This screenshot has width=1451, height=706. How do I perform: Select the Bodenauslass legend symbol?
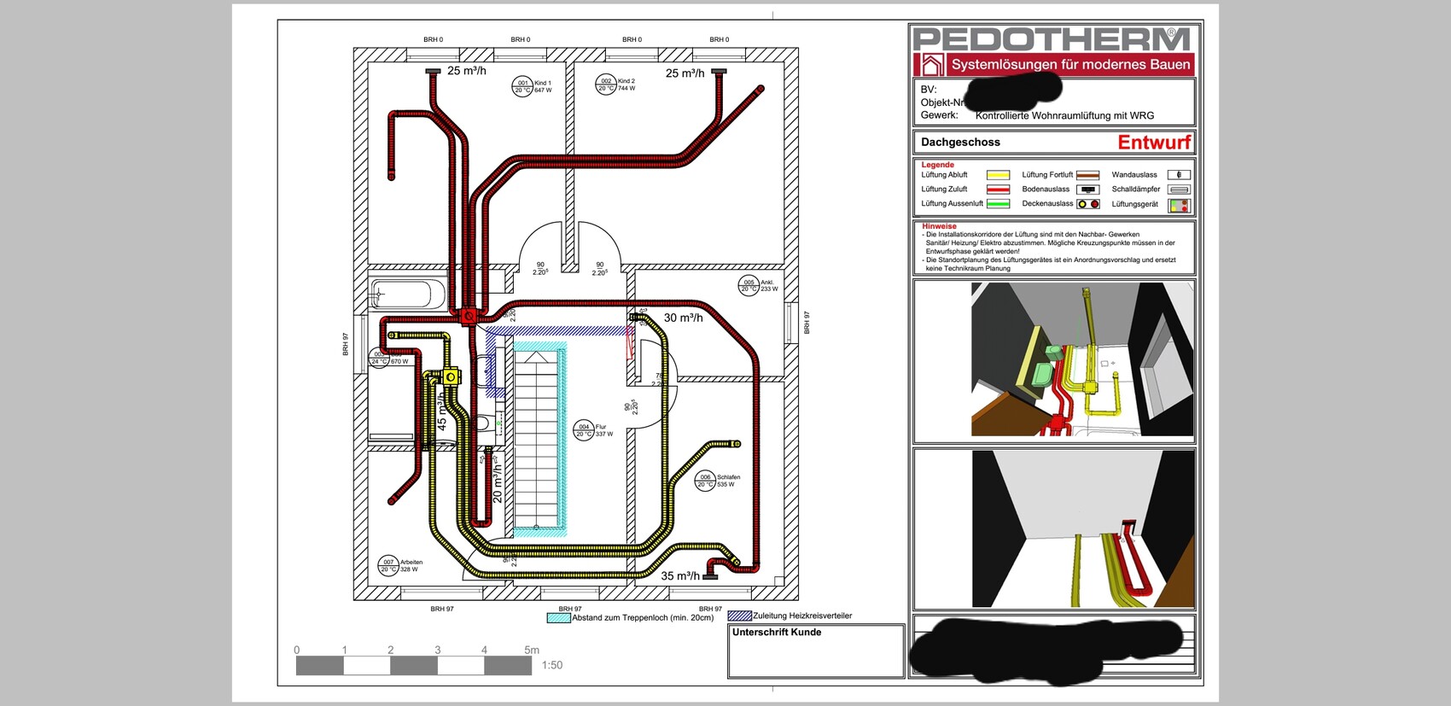click(x=1087, y=190)
